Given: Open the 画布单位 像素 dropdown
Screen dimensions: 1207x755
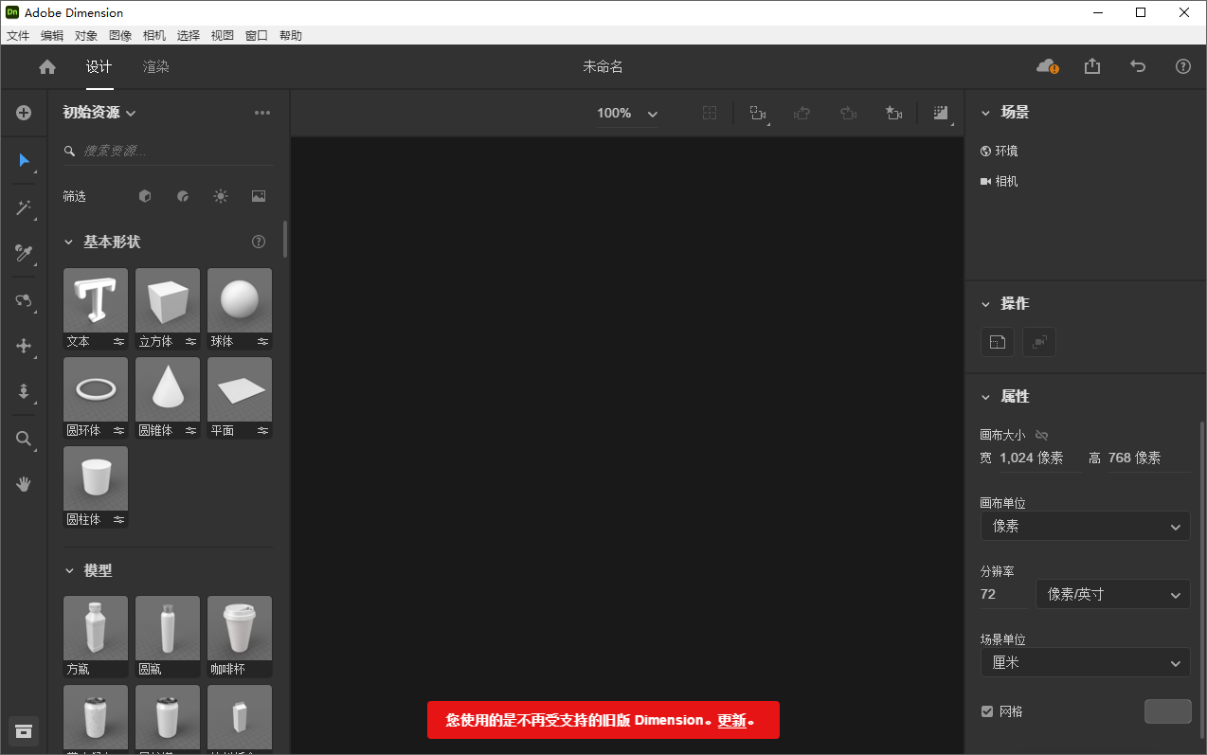Looking at the screenshot, I should 1085,526.
